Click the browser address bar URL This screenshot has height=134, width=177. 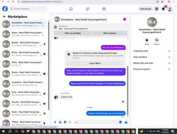click(x=42, y=2)
